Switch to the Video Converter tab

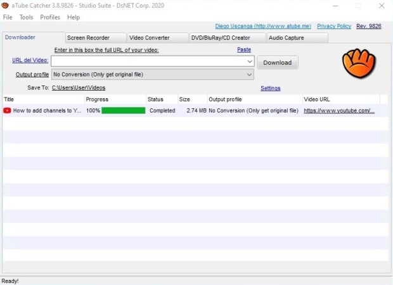point(157,38)
